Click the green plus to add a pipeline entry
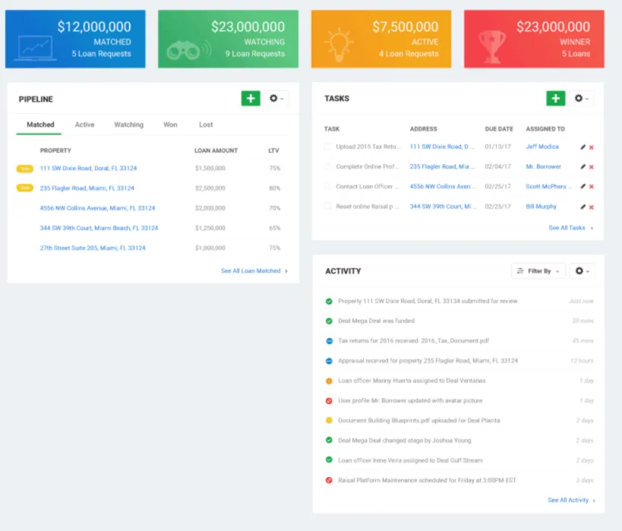 250,98
